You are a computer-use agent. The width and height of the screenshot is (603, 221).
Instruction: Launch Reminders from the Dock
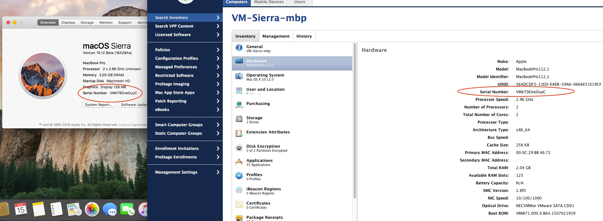(56, 209)
